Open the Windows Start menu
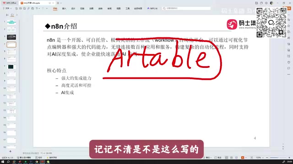Image resolution: width=293 pixels, height=164 pixels. 3,162
